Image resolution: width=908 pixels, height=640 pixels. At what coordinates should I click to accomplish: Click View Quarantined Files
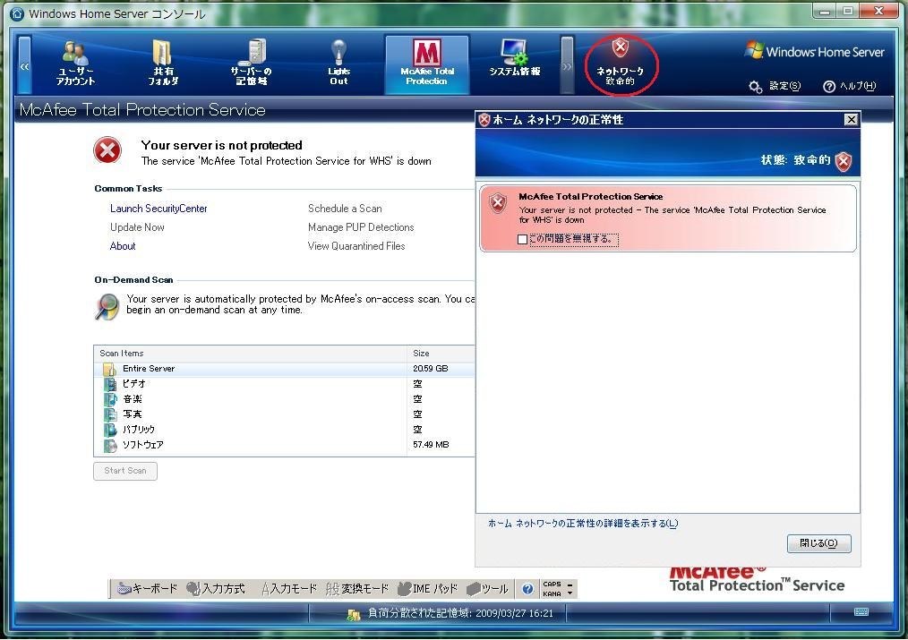coord(356,246)
